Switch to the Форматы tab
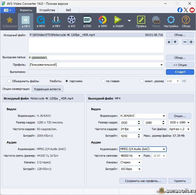The image size is (196, 195). pos(26,10)
